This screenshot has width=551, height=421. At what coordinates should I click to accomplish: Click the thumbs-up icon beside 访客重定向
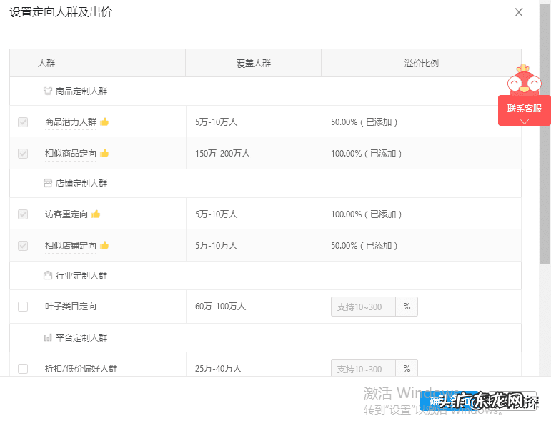point(96,214)
